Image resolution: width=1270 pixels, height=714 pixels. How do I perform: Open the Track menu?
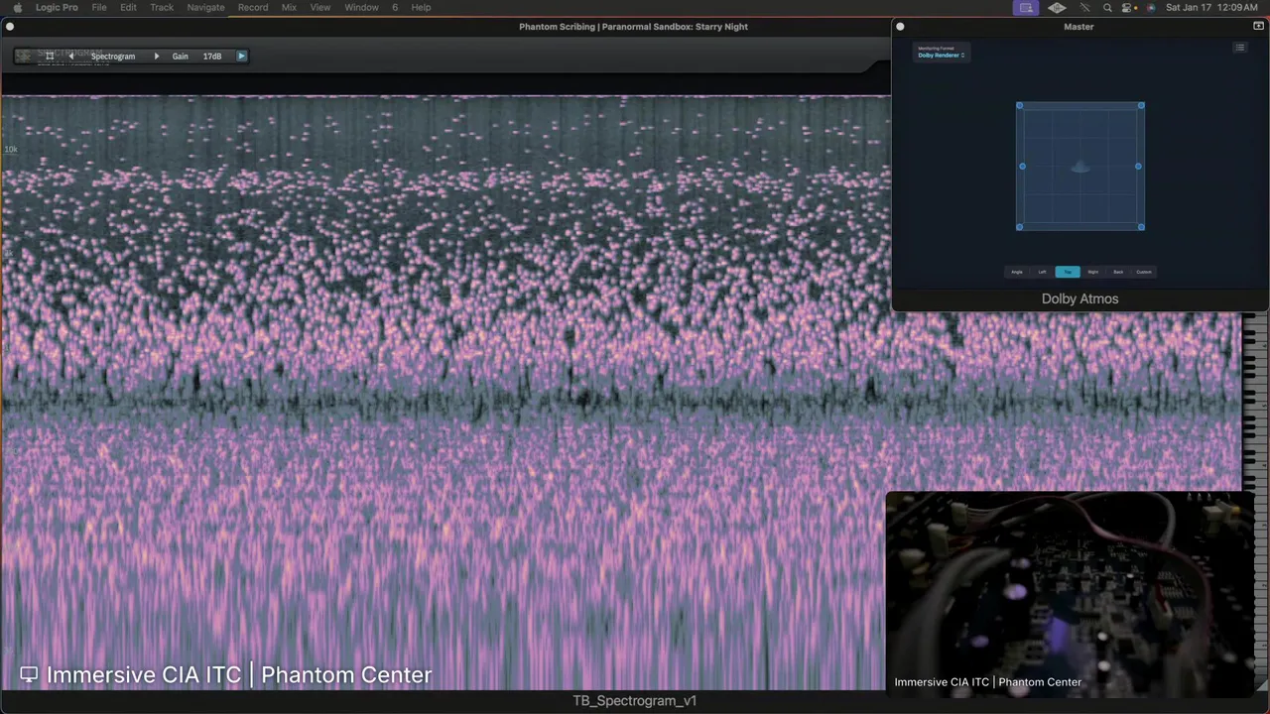162,7
